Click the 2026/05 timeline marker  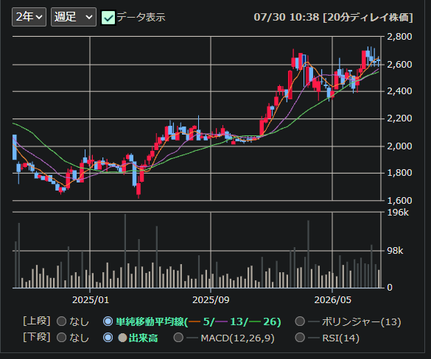(x=332, y=300)
